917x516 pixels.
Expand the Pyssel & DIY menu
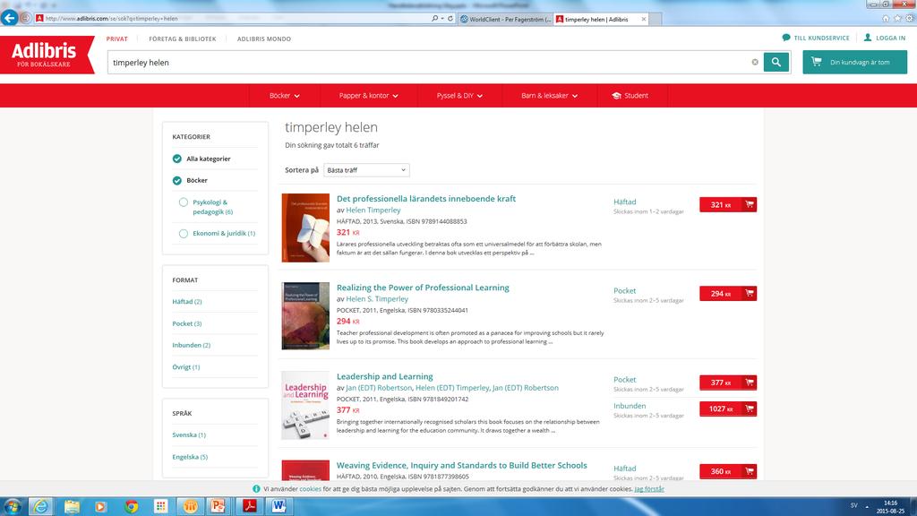click(x=459, y=95)
